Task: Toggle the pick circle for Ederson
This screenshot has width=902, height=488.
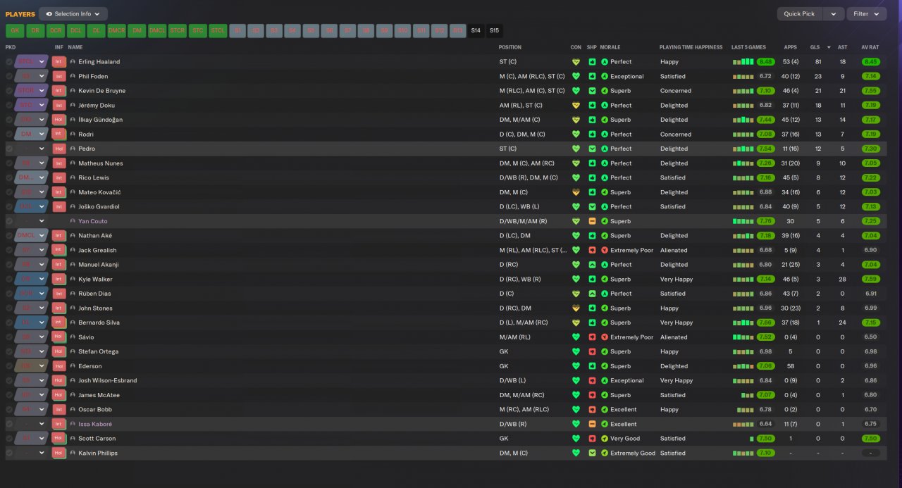Action: click(9, 366)
